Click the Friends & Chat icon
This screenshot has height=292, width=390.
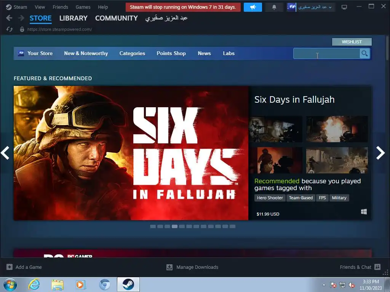[377, 267]
